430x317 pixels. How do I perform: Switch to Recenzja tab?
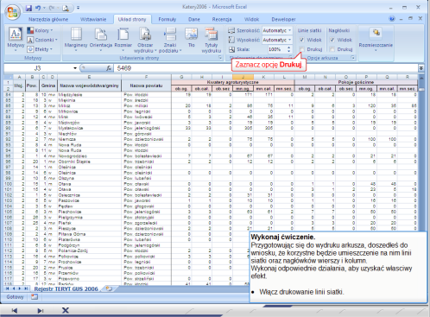click(x=222, y=19)
